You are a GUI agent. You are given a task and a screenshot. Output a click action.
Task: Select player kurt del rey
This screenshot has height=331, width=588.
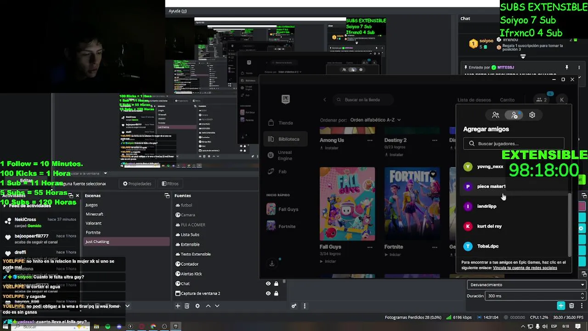pyautogui.click(x=514, y=226)
